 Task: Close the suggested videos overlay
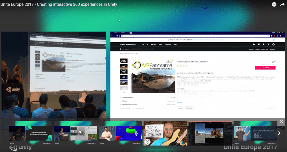click(x=281, y=122)
